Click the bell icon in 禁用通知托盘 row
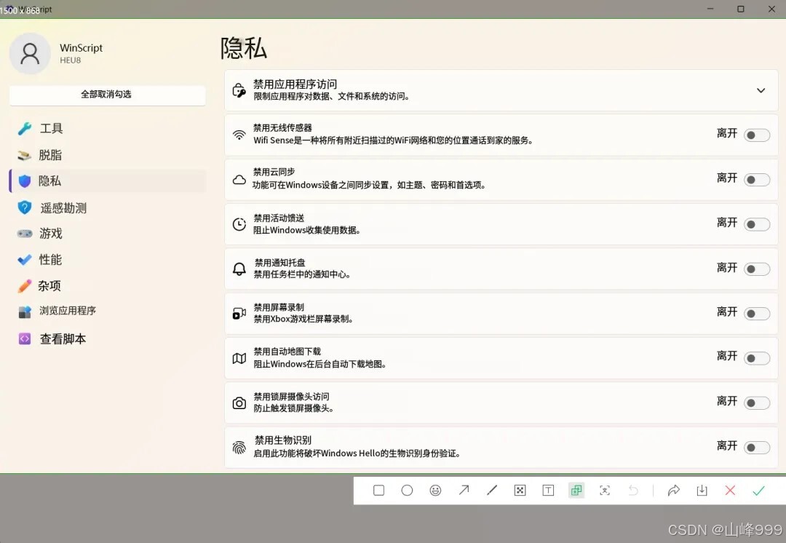The image size is (786, 543). pos(239,269)
